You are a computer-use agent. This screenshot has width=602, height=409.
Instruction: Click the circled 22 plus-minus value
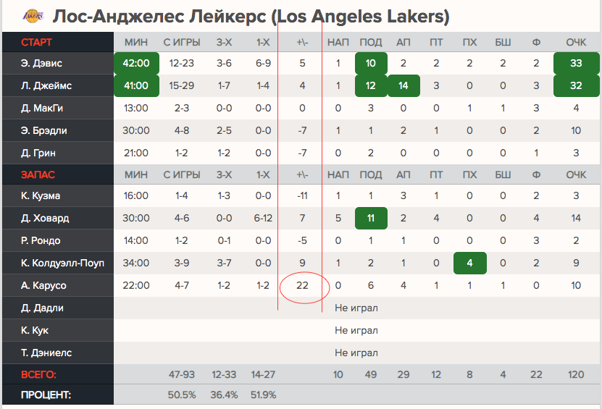(x=303, y=286)
